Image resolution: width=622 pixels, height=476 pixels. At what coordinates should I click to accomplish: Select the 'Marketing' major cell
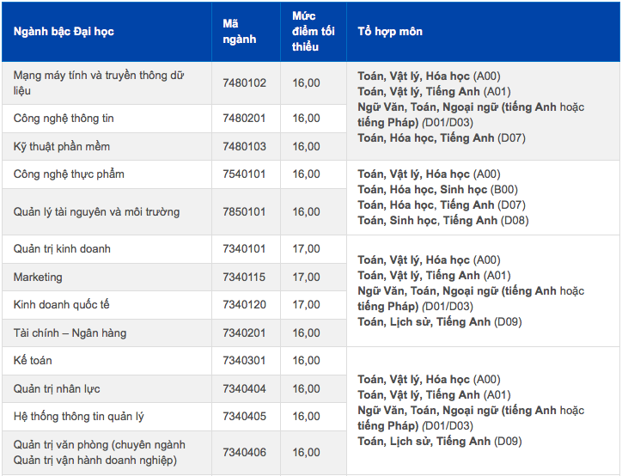click(38, 278)
